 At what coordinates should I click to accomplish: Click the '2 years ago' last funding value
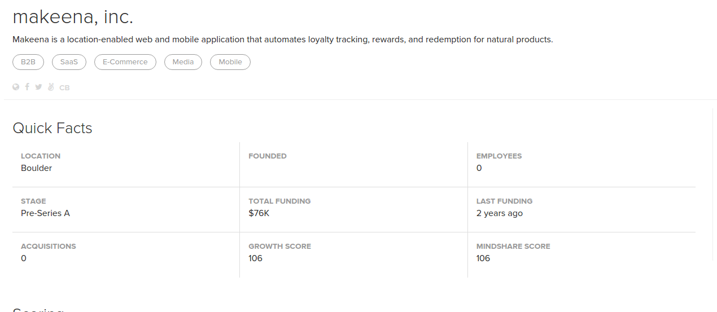(x=499, y=213)
